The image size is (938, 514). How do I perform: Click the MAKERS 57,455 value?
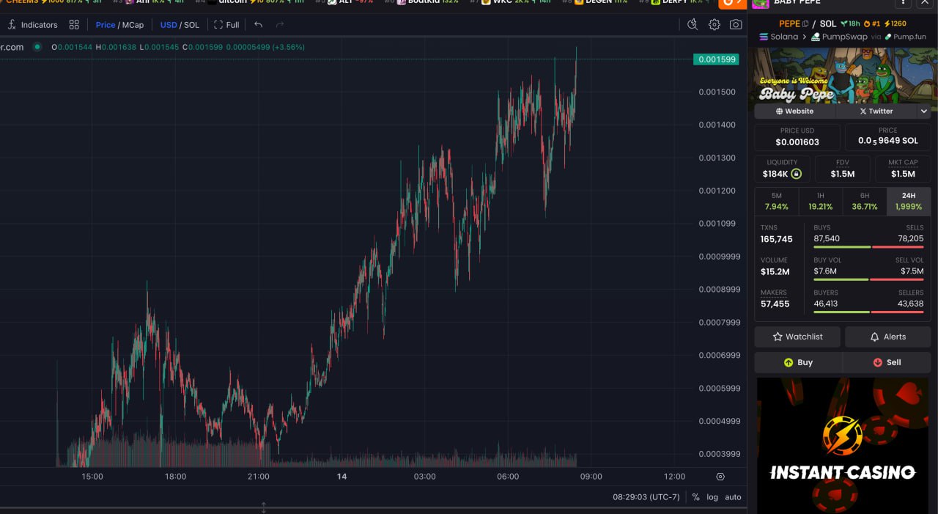pyautogui.click(x=775, y=304)
